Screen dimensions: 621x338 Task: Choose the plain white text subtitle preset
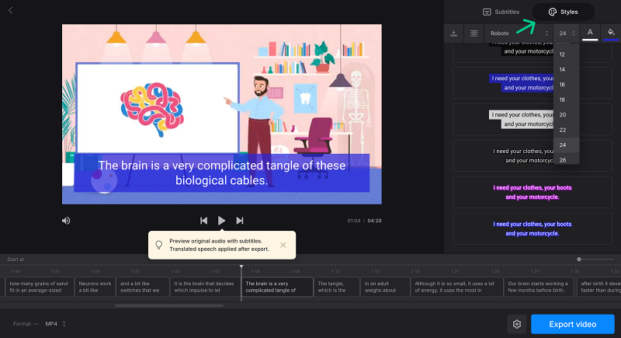coord(533,155)
